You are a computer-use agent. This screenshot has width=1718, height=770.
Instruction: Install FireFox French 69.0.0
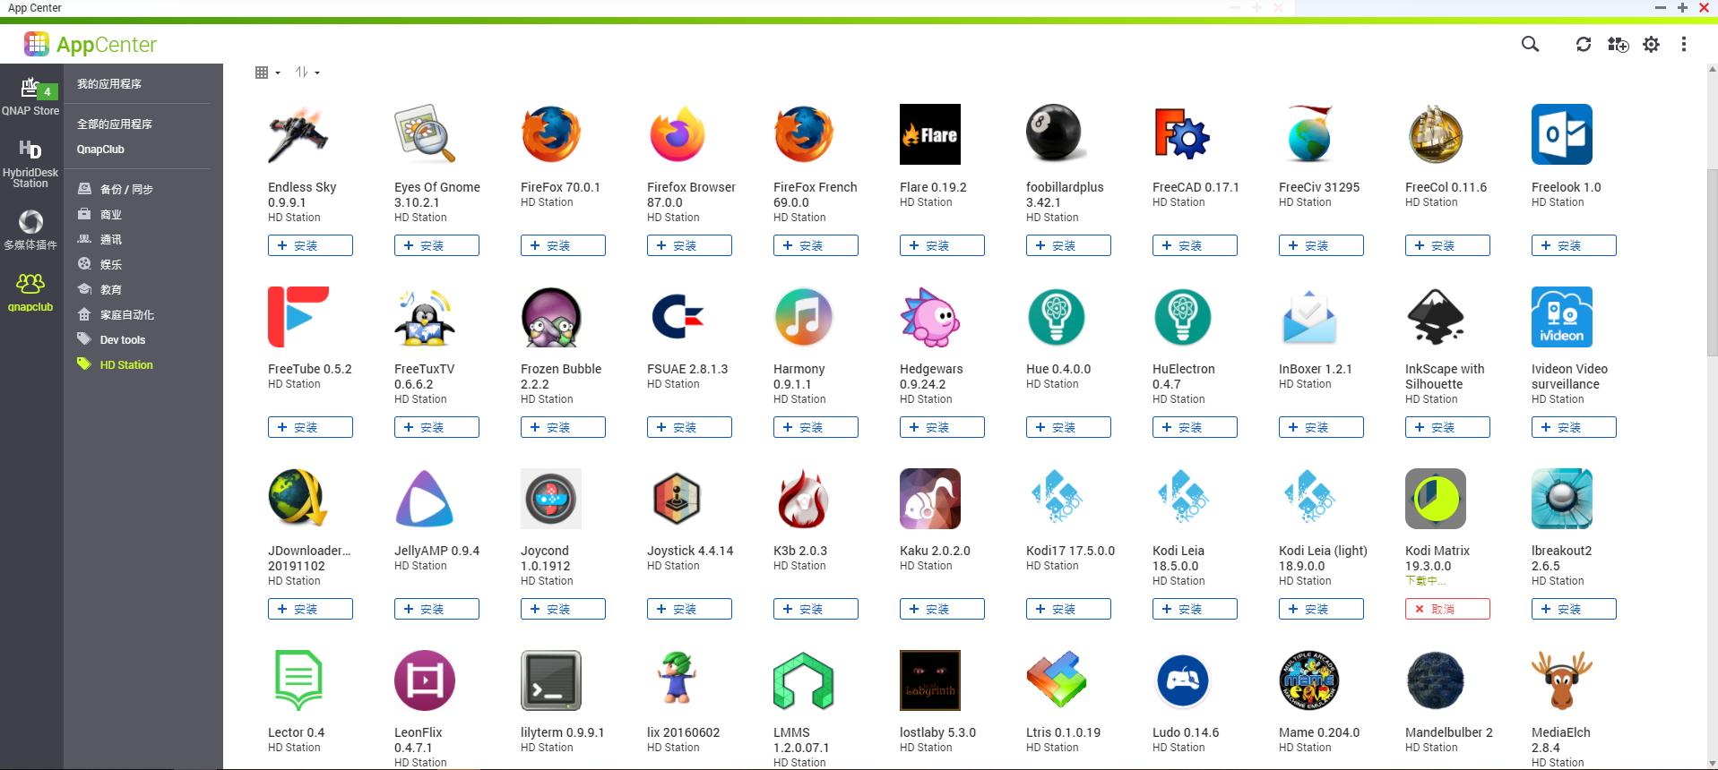[816, 245]
